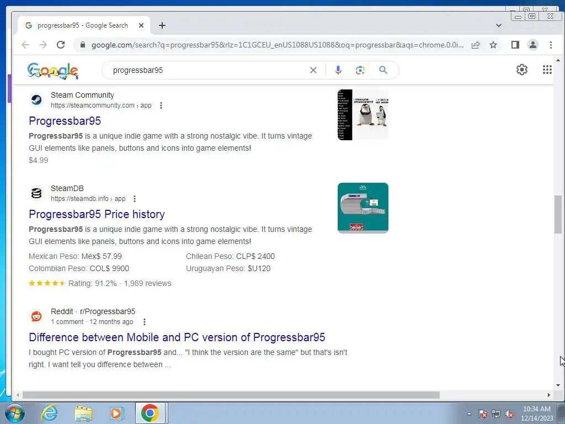565x424 pixels.
Task: Click the Colombian Peso: COL$ 9900 text
Action: [79, 269]
